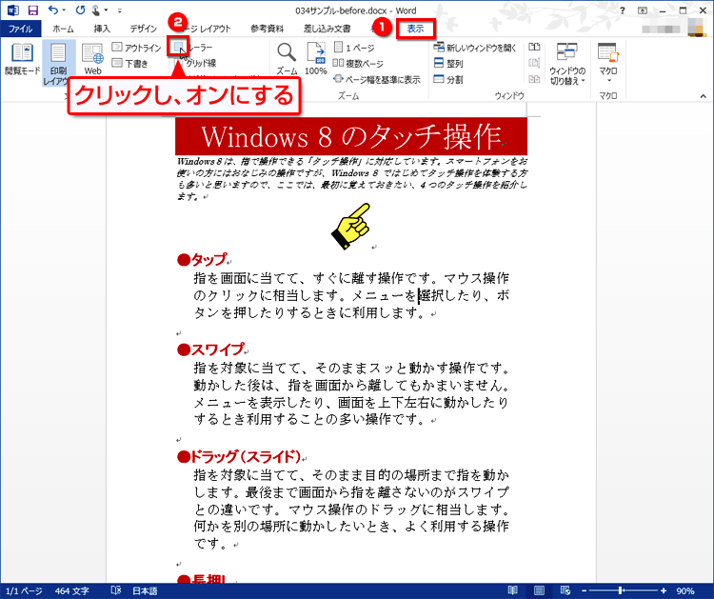The height and width of the screenshot is (599, 714).
Task: Toggle touch/mouse mode icon
Action: pyautogui.click(x=96, y=10)
